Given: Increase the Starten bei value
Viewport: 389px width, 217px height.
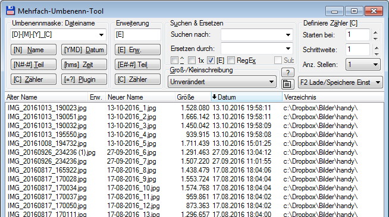Looking at the screenshot, I should [x=375, y=33].
